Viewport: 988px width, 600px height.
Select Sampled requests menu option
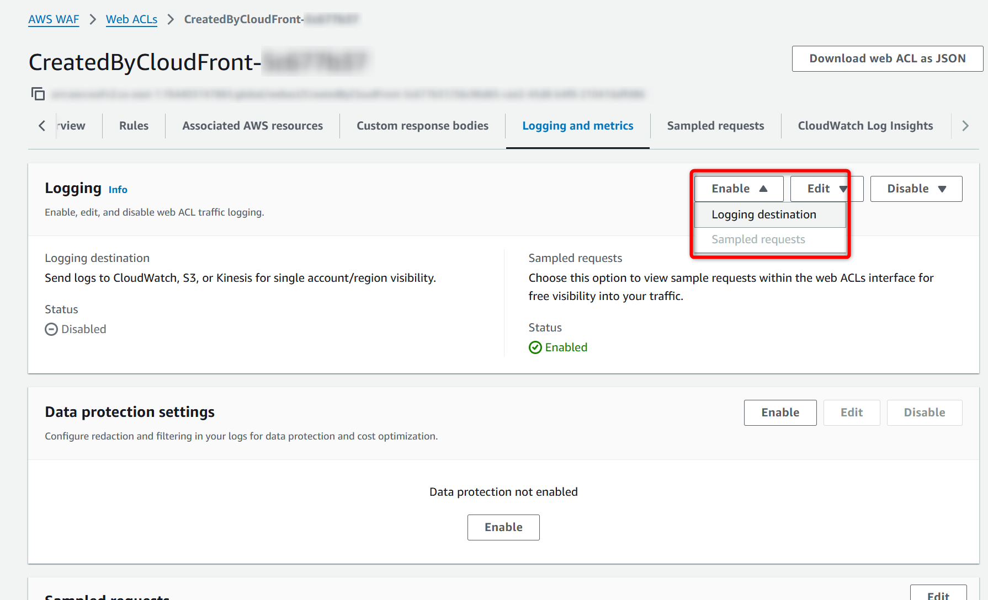click(758, 239)
